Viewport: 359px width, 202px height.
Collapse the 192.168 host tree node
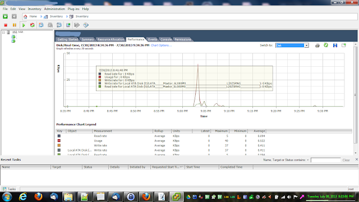[x=3, y=33]
